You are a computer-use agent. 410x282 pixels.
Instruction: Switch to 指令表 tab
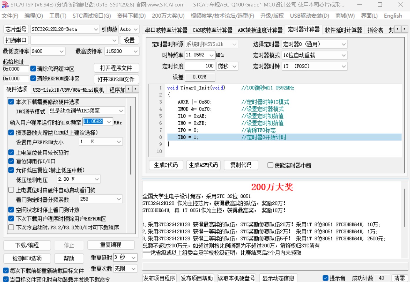(x=375, y=30)
